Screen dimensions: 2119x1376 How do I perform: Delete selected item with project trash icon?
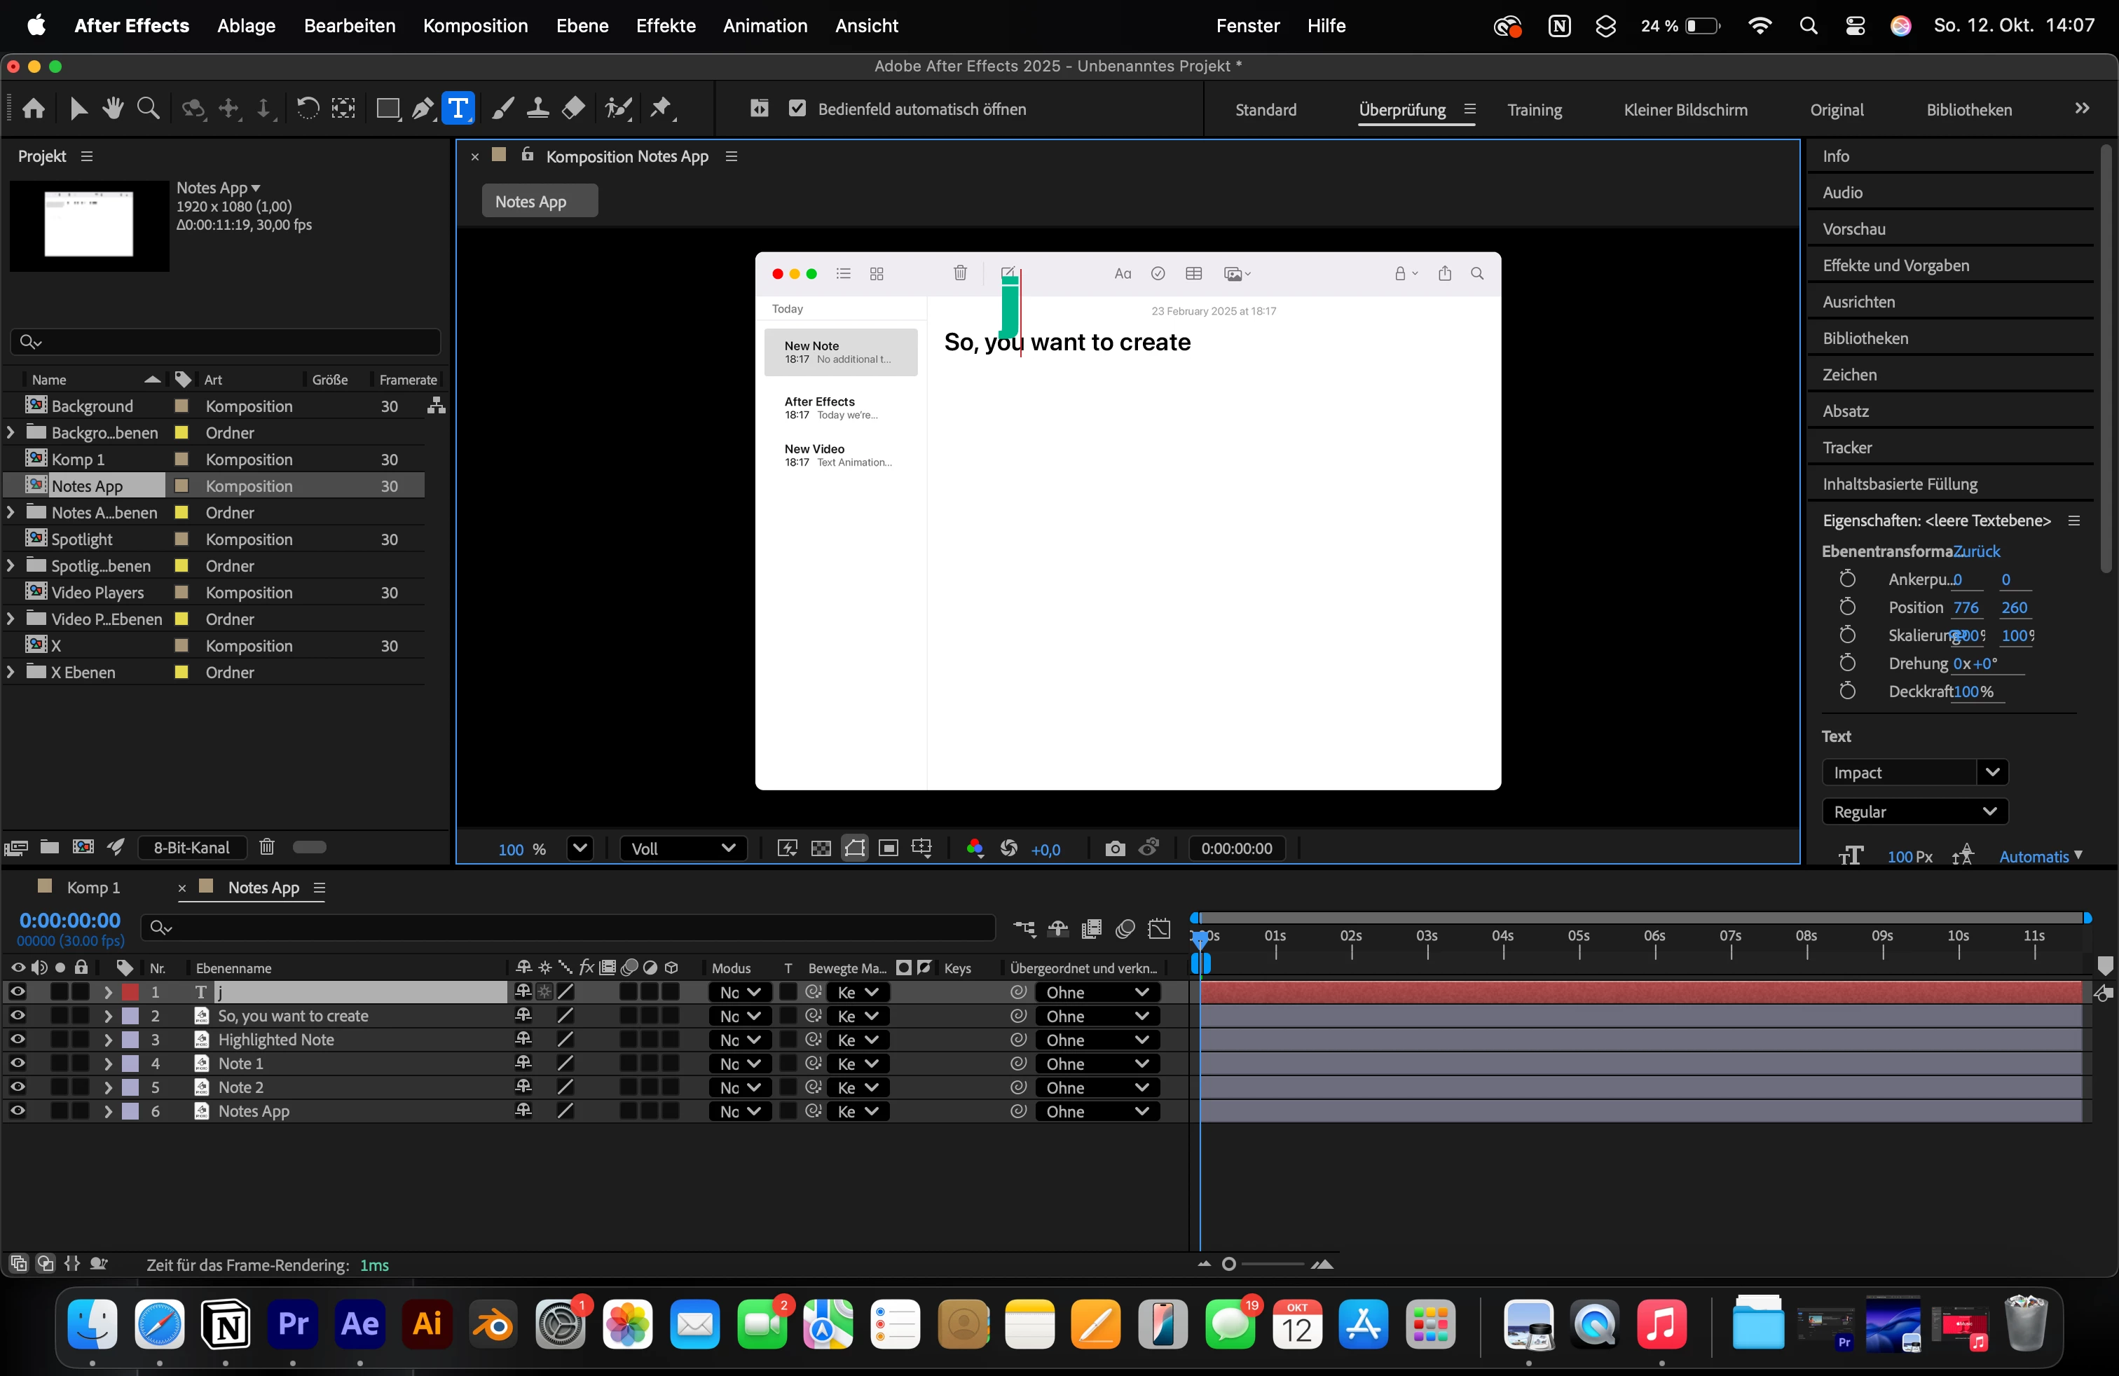[266, 846]
